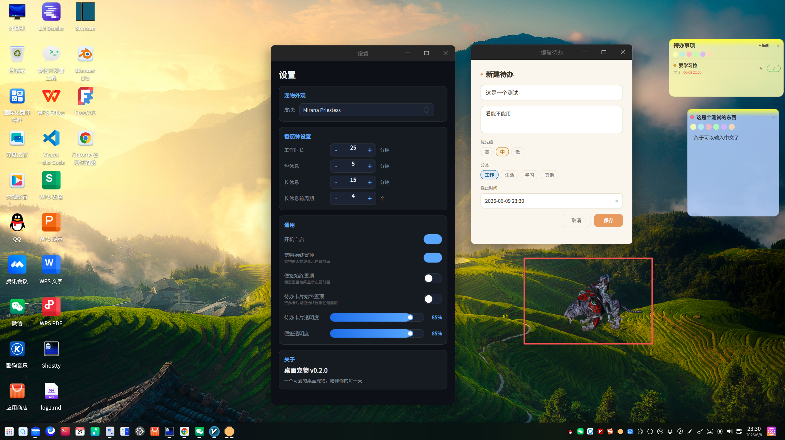This screenshot has width=785, height=440.
Task: Mark 要学习拉 todo as complete
Action: (x=774, y=68)
